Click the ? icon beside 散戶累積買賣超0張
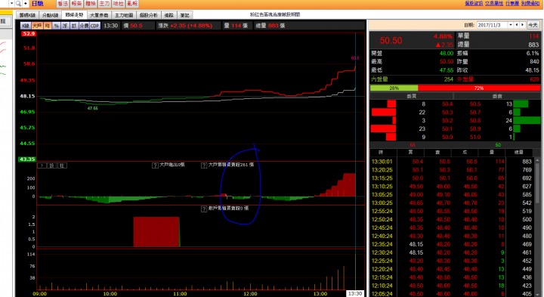This screenshot has height=297, width=544. click(x=204, y=209)
